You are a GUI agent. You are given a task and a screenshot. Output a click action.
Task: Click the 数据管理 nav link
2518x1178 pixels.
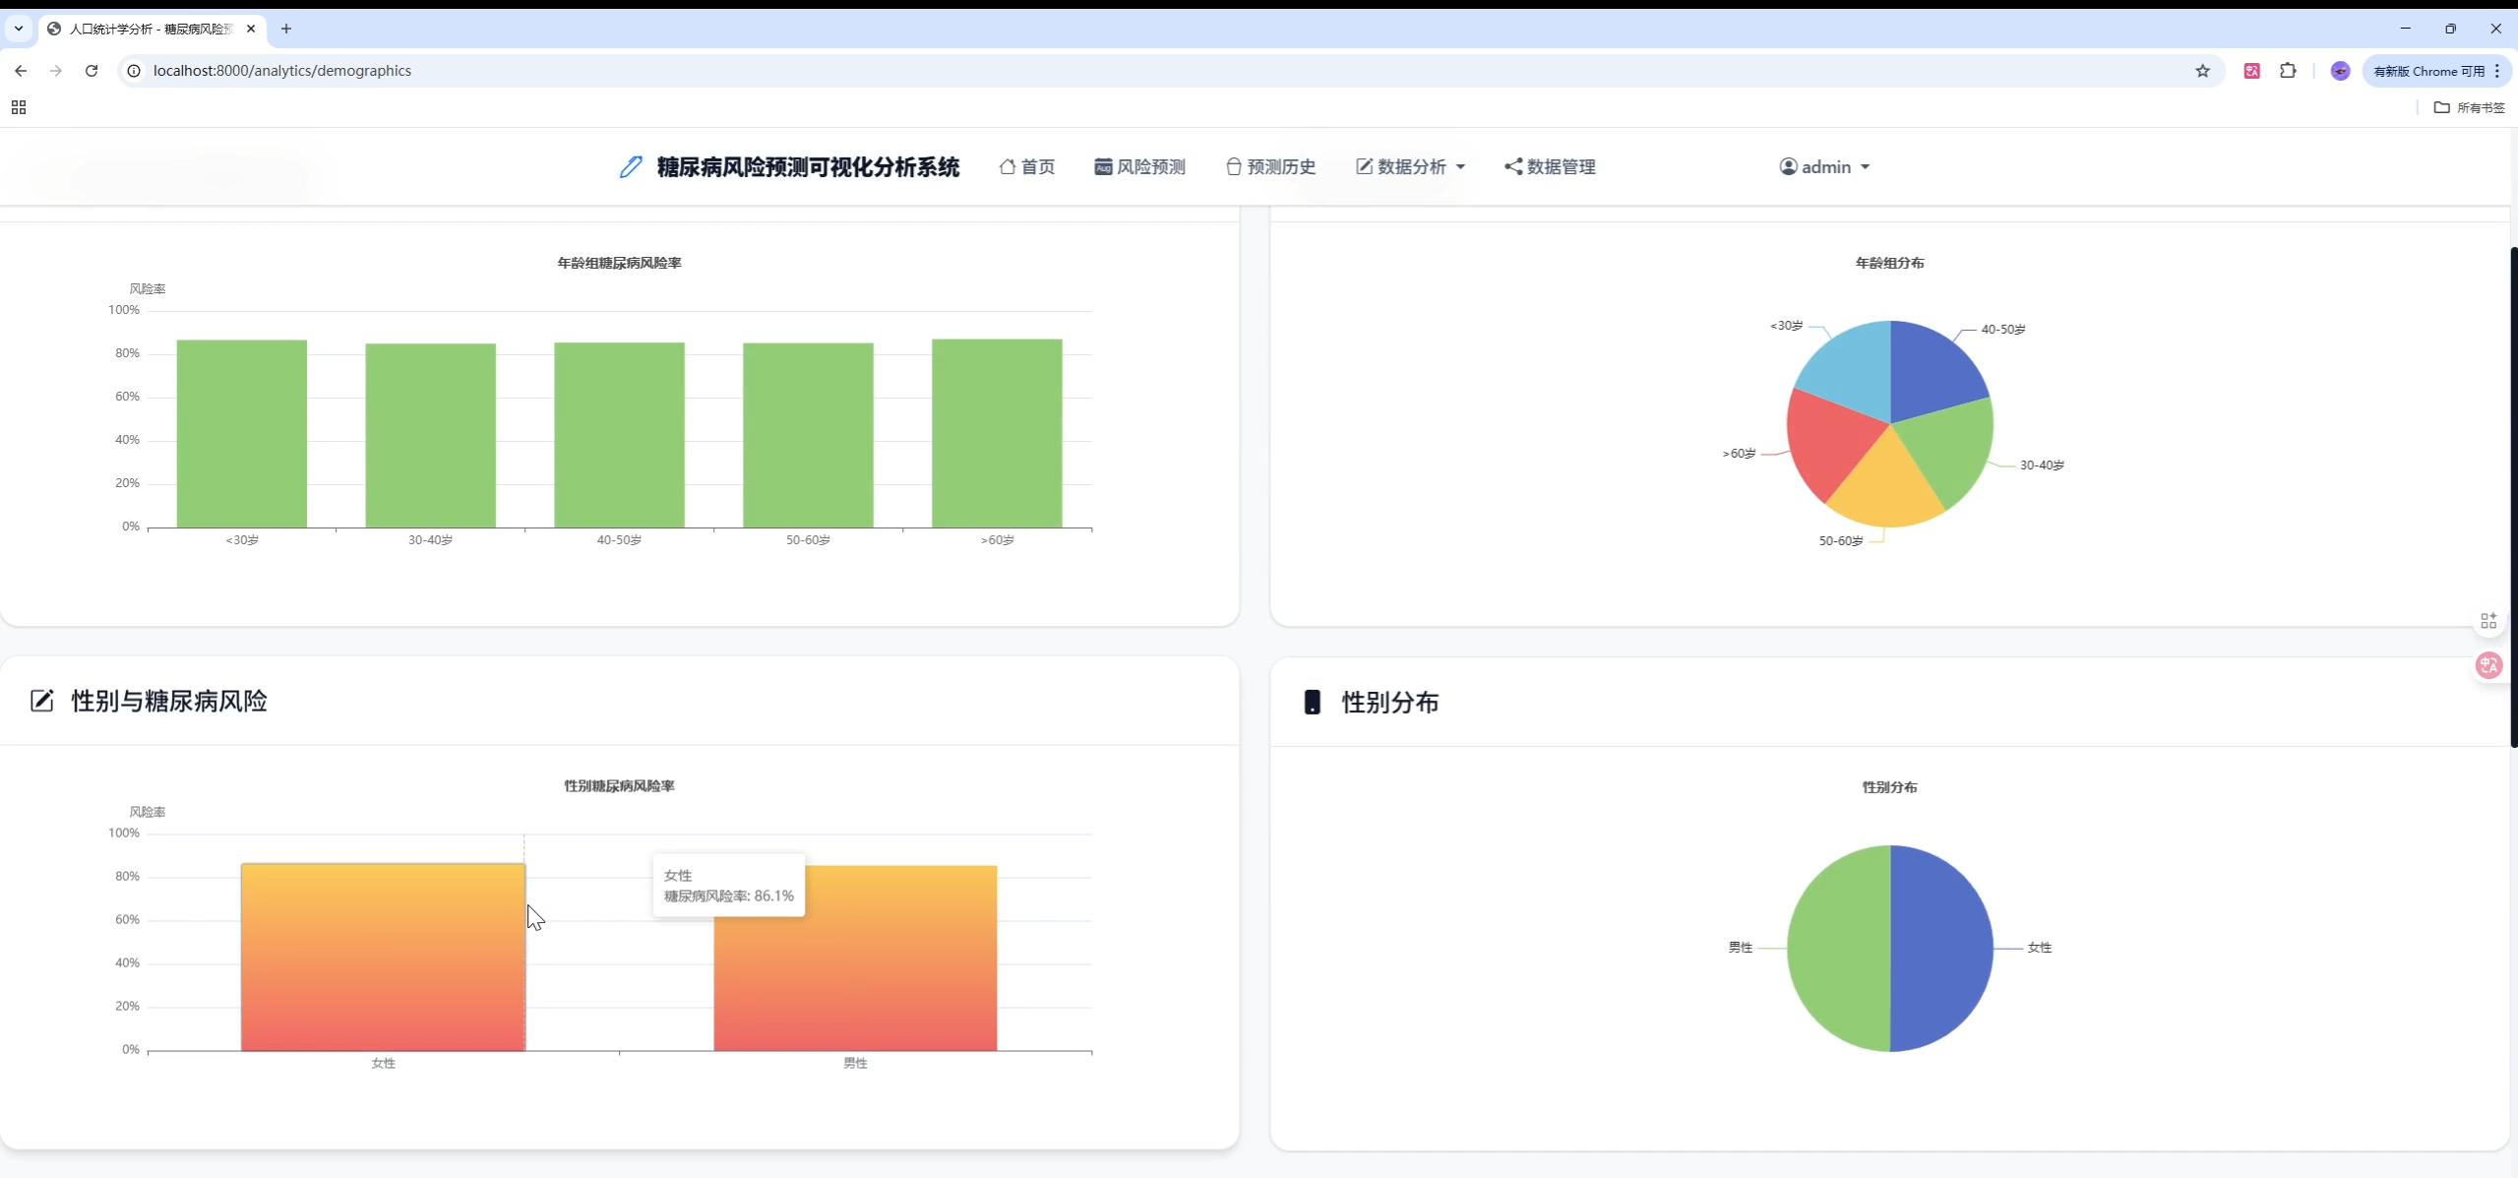coord(1550,167)
